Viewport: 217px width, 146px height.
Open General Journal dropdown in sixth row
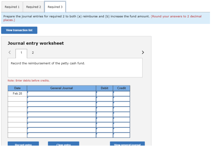[62, 120]
